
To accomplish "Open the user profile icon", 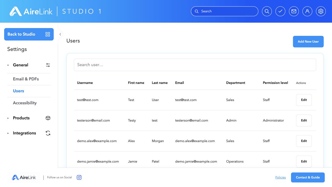I will pos(307,11).
